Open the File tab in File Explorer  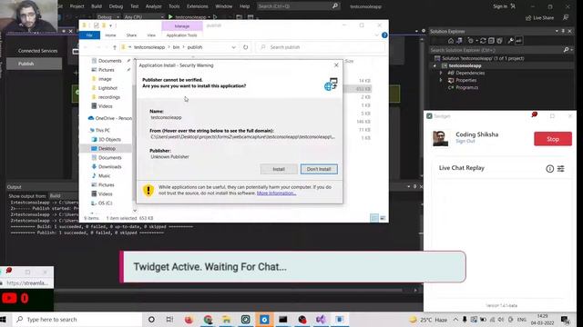click(89, 35)
